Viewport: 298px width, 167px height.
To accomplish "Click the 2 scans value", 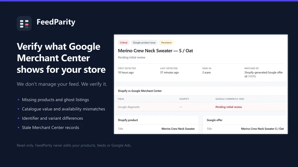I will 206,72.
